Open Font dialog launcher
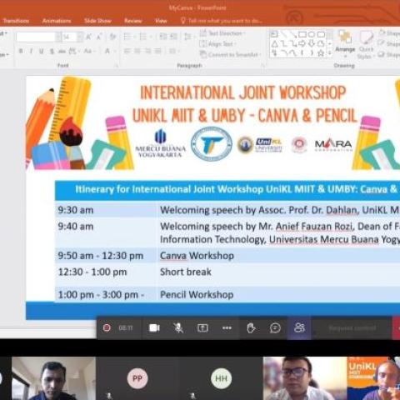The width and height of the screenshot is (400, 400). pyautogui.click(x=117, y=66)
